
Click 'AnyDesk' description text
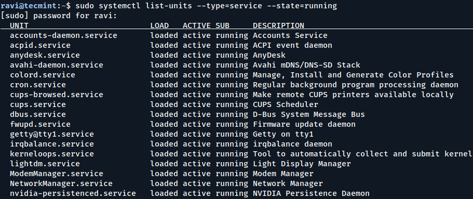click(269, 55)
